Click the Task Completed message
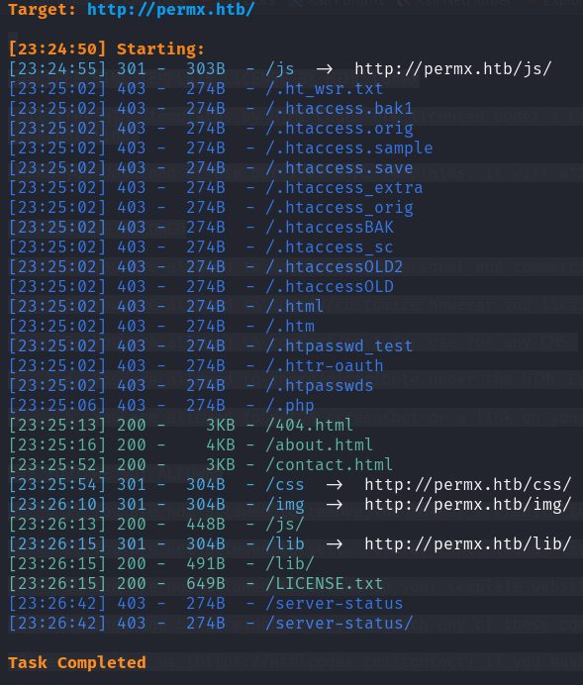583x685 pixels. coord(77,663)
